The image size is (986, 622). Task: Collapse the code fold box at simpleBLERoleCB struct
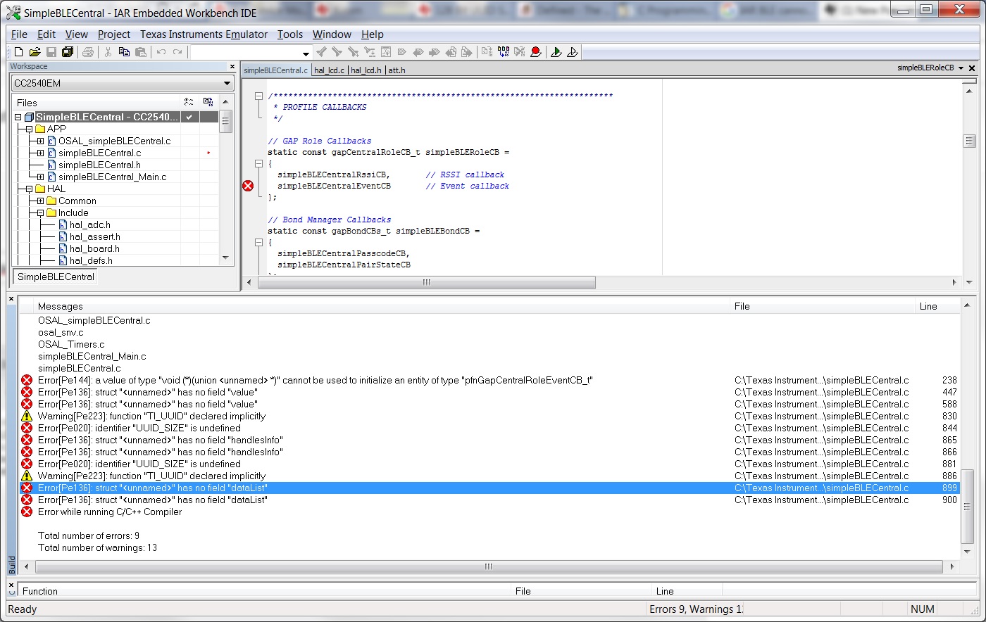[x=259, y=163]
